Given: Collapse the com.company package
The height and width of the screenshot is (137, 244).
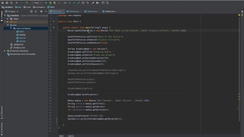Looking at the screenshot, I should (x=11, y=29).
